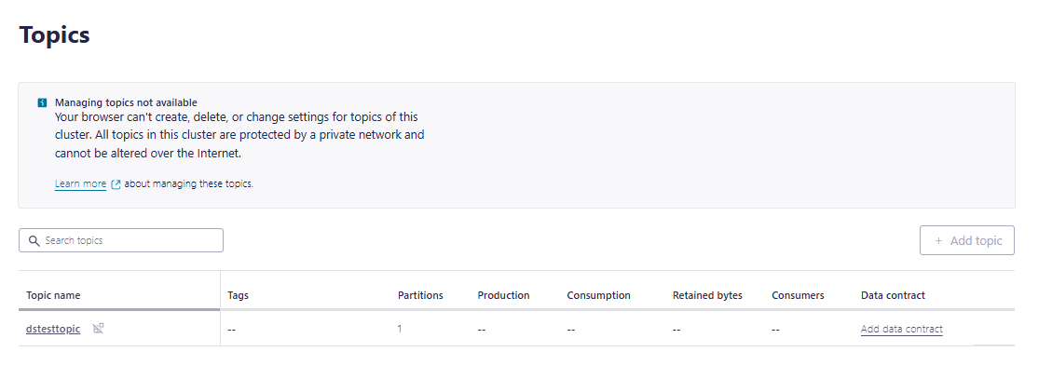Viewport: 1052px width, 379px height.
Task: Focus the Search topics field
Action: [x=121, y=240]
